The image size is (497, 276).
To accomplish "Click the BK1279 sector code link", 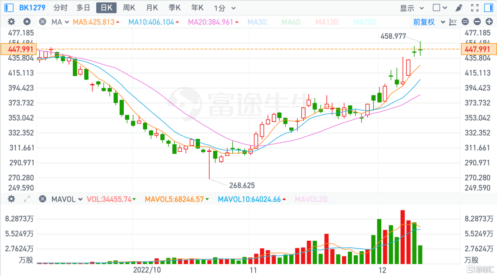I will (x=32, y=7).
